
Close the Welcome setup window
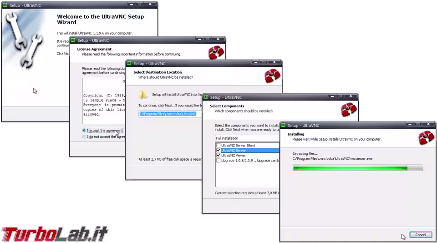tap(150, 4)
